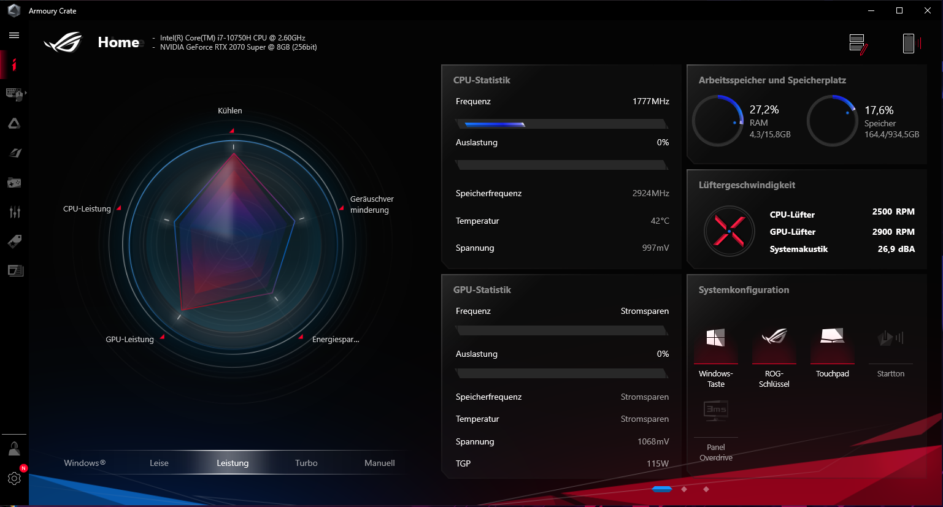Click the CPU-Leistung radar label
Image resolution: width=943 pixels, height=507 pixels.
pos(87,209)
